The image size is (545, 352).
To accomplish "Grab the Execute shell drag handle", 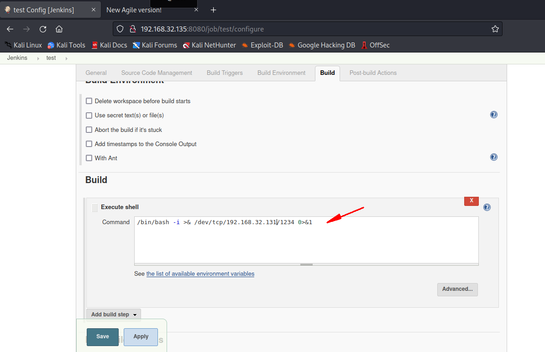I will click(x=94, y=208).
